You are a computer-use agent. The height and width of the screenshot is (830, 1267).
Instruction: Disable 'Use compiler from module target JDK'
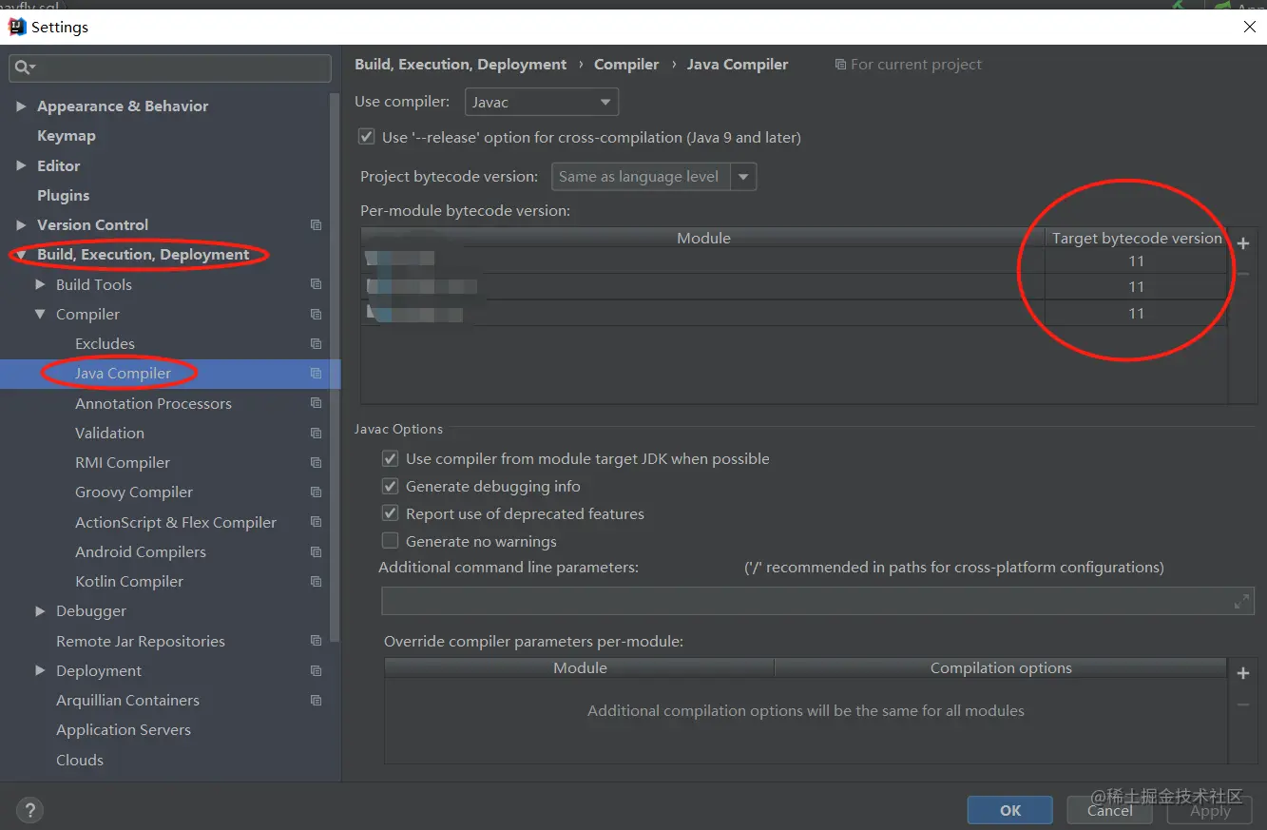click(x=390, y=458)
